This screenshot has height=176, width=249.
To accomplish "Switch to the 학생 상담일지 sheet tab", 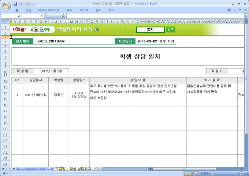I will (80, 169).
